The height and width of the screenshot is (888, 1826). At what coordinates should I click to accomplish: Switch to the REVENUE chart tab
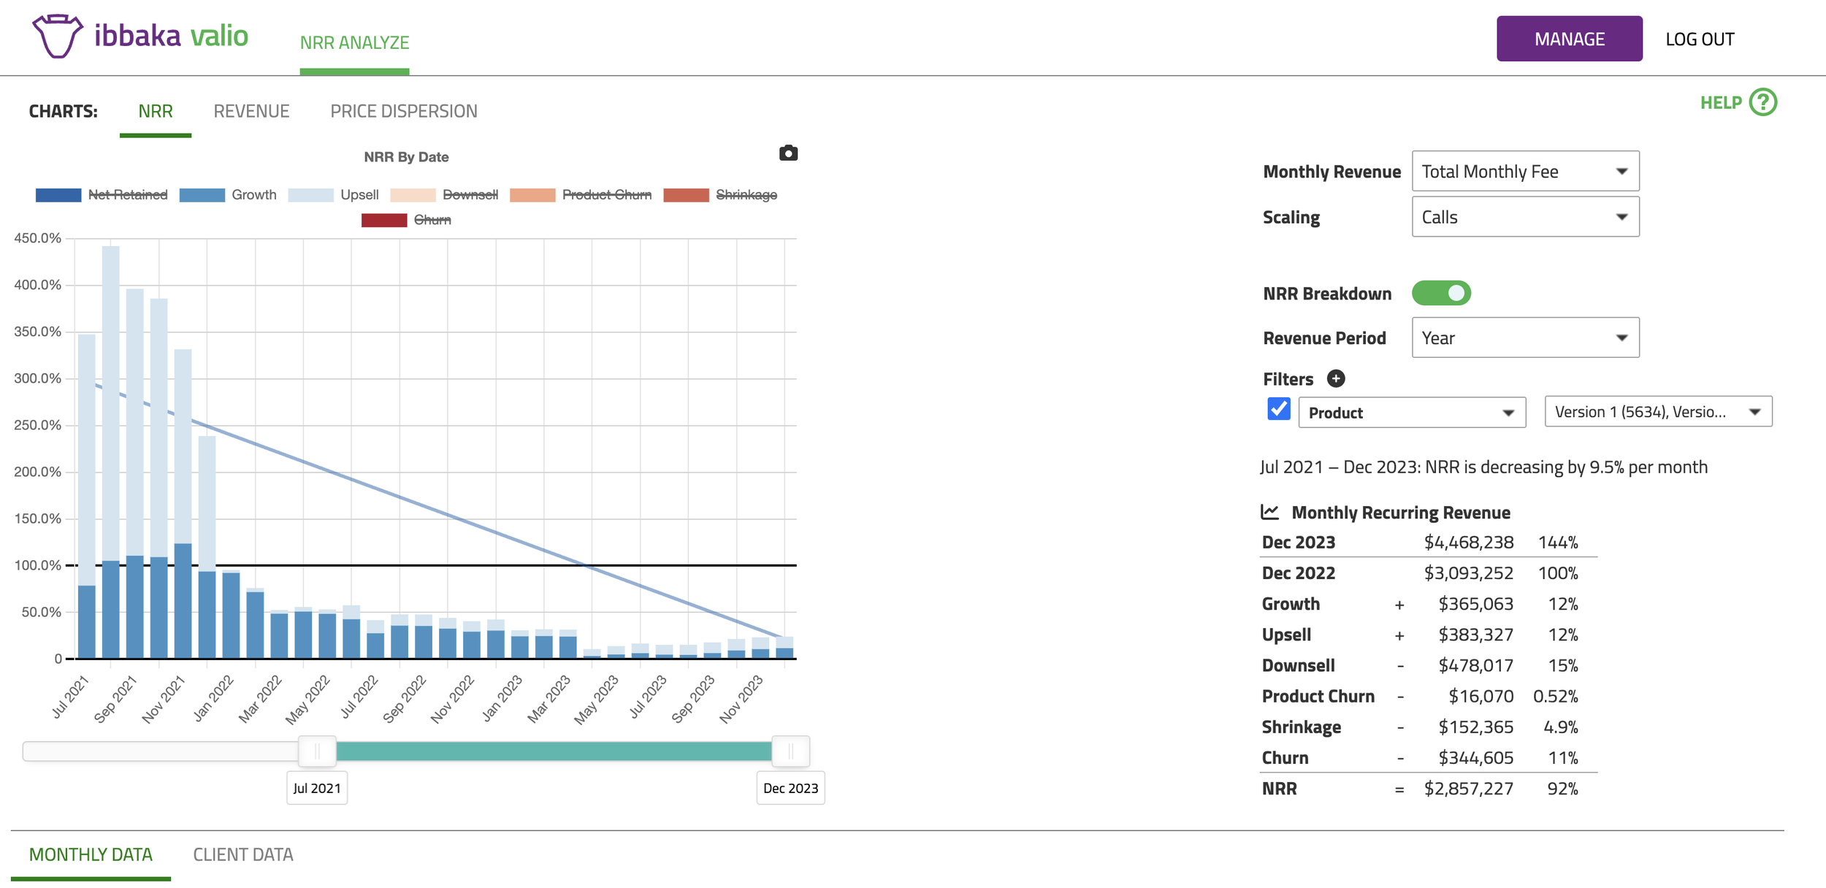coord(251,111)
